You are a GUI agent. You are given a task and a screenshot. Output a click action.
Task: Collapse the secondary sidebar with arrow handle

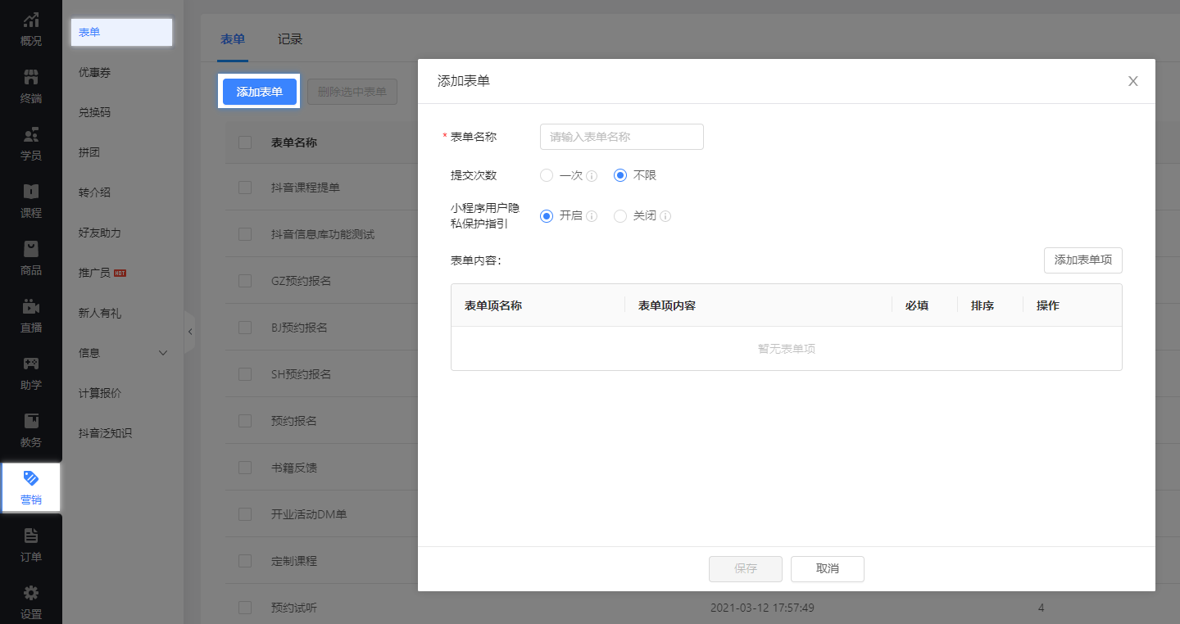click(x=190, y=332)
